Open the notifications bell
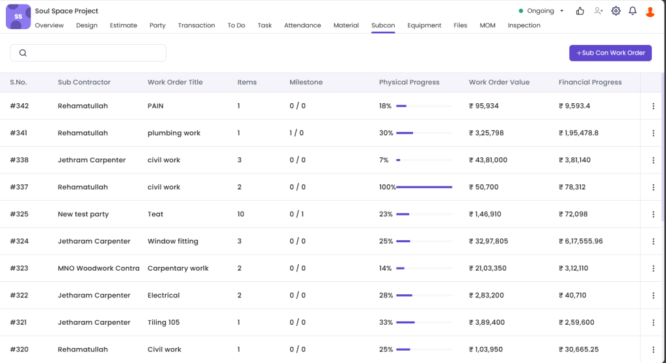The image size is (666, 363). coord(633,11)
